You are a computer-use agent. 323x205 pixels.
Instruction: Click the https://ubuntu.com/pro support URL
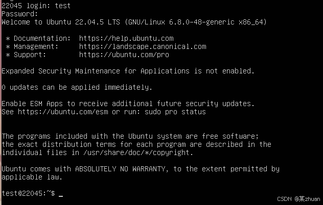[x=124, y=55]
